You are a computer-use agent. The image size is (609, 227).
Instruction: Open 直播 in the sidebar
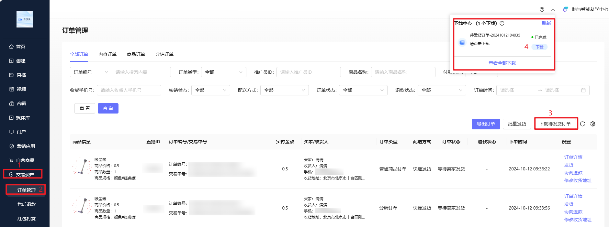tap(21, 75)
